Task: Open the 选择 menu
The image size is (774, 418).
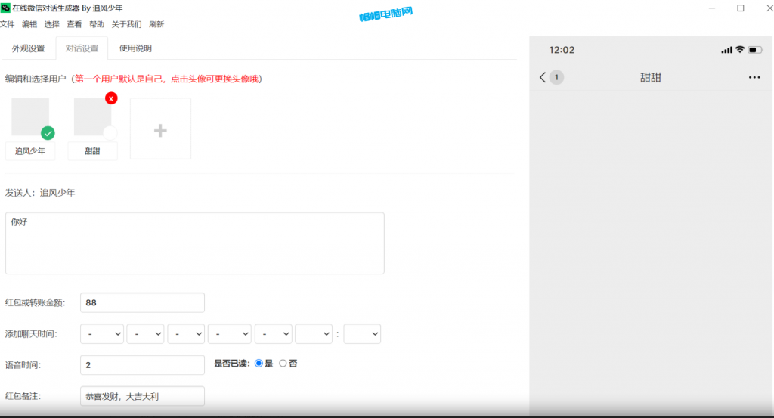Action: 52,24
